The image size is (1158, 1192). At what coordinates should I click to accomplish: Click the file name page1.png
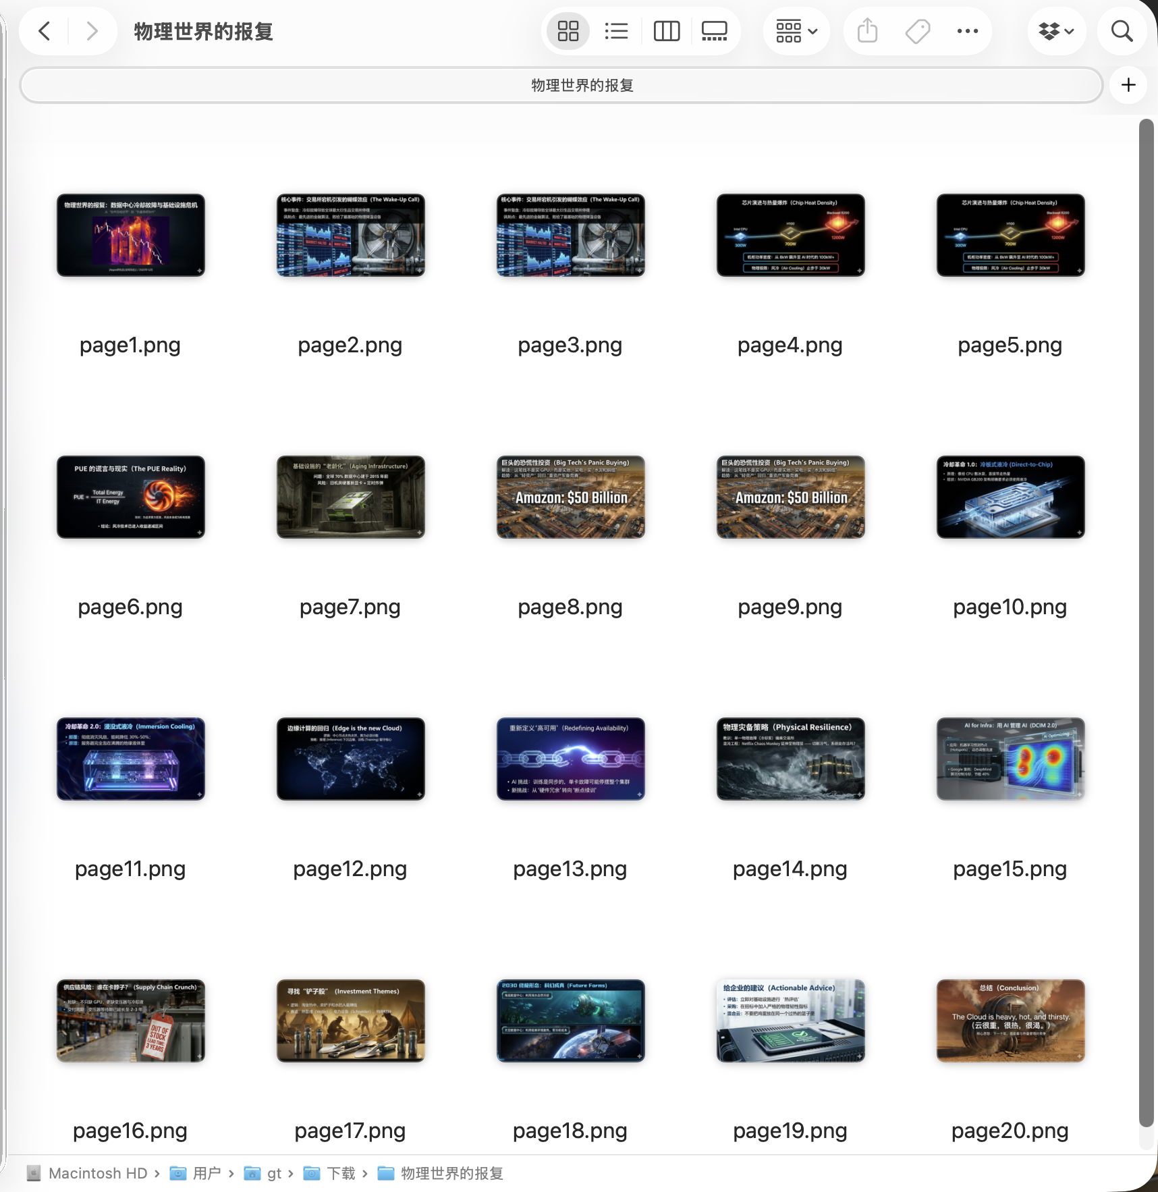[130, 346]
